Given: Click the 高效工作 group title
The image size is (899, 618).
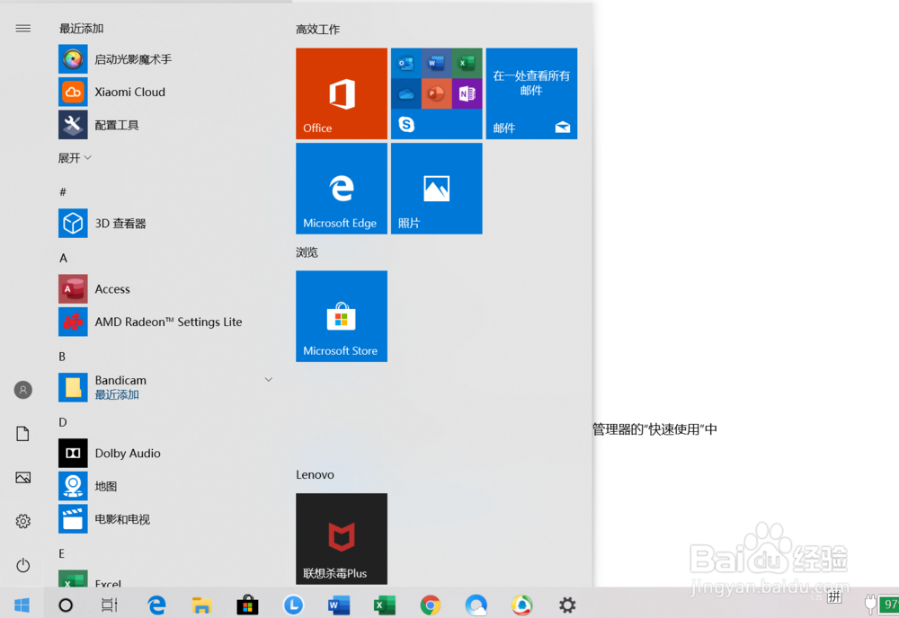Looking at the screenshot, I should (317, 30).
